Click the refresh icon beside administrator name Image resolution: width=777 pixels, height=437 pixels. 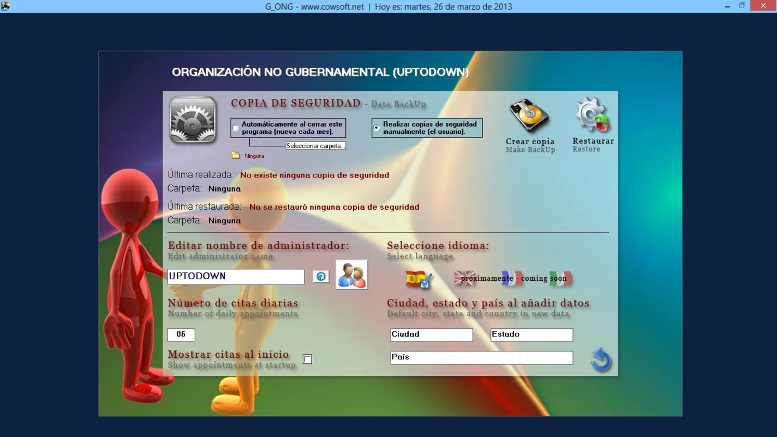[x=321, y=276]
